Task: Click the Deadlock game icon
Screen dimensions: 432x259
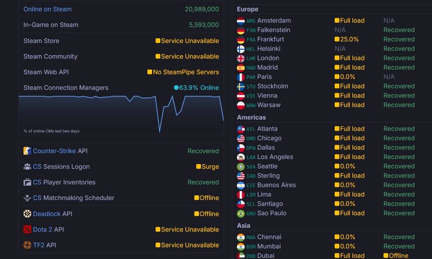Action: tap(28, 214)
